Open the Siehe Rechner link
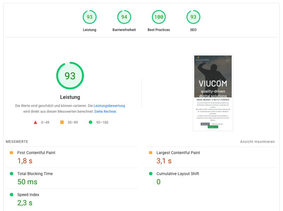 [105, 111]
